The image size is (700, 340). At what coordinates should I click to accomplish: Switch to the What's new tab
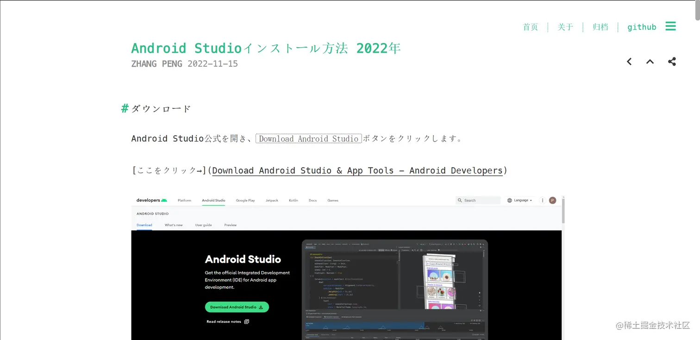tap(174, 225)
